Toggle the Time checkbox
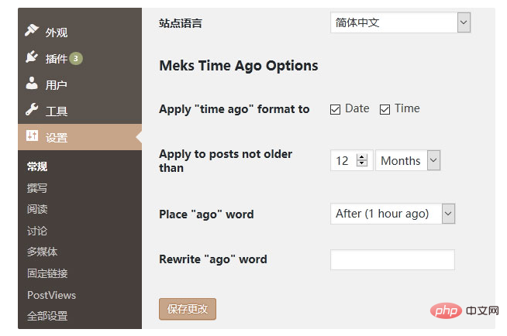 pos(385,109)
